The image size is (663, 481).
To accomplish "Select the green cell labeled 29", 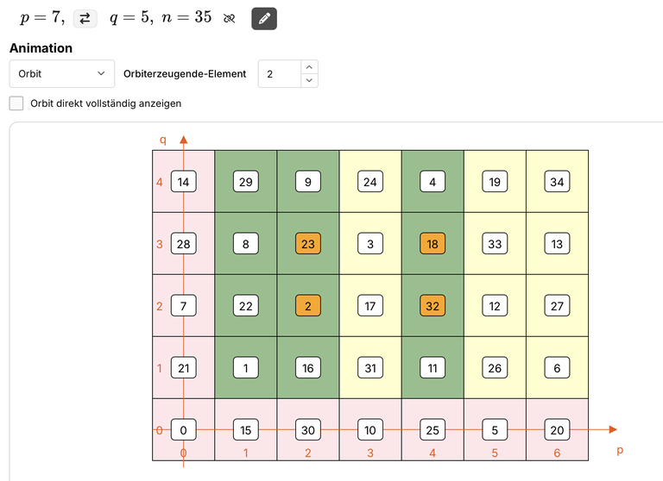I will coord(246,182).
